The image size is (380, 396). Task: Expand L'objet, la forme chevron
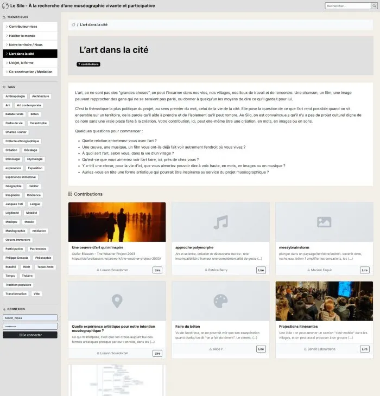coord(7,62)
